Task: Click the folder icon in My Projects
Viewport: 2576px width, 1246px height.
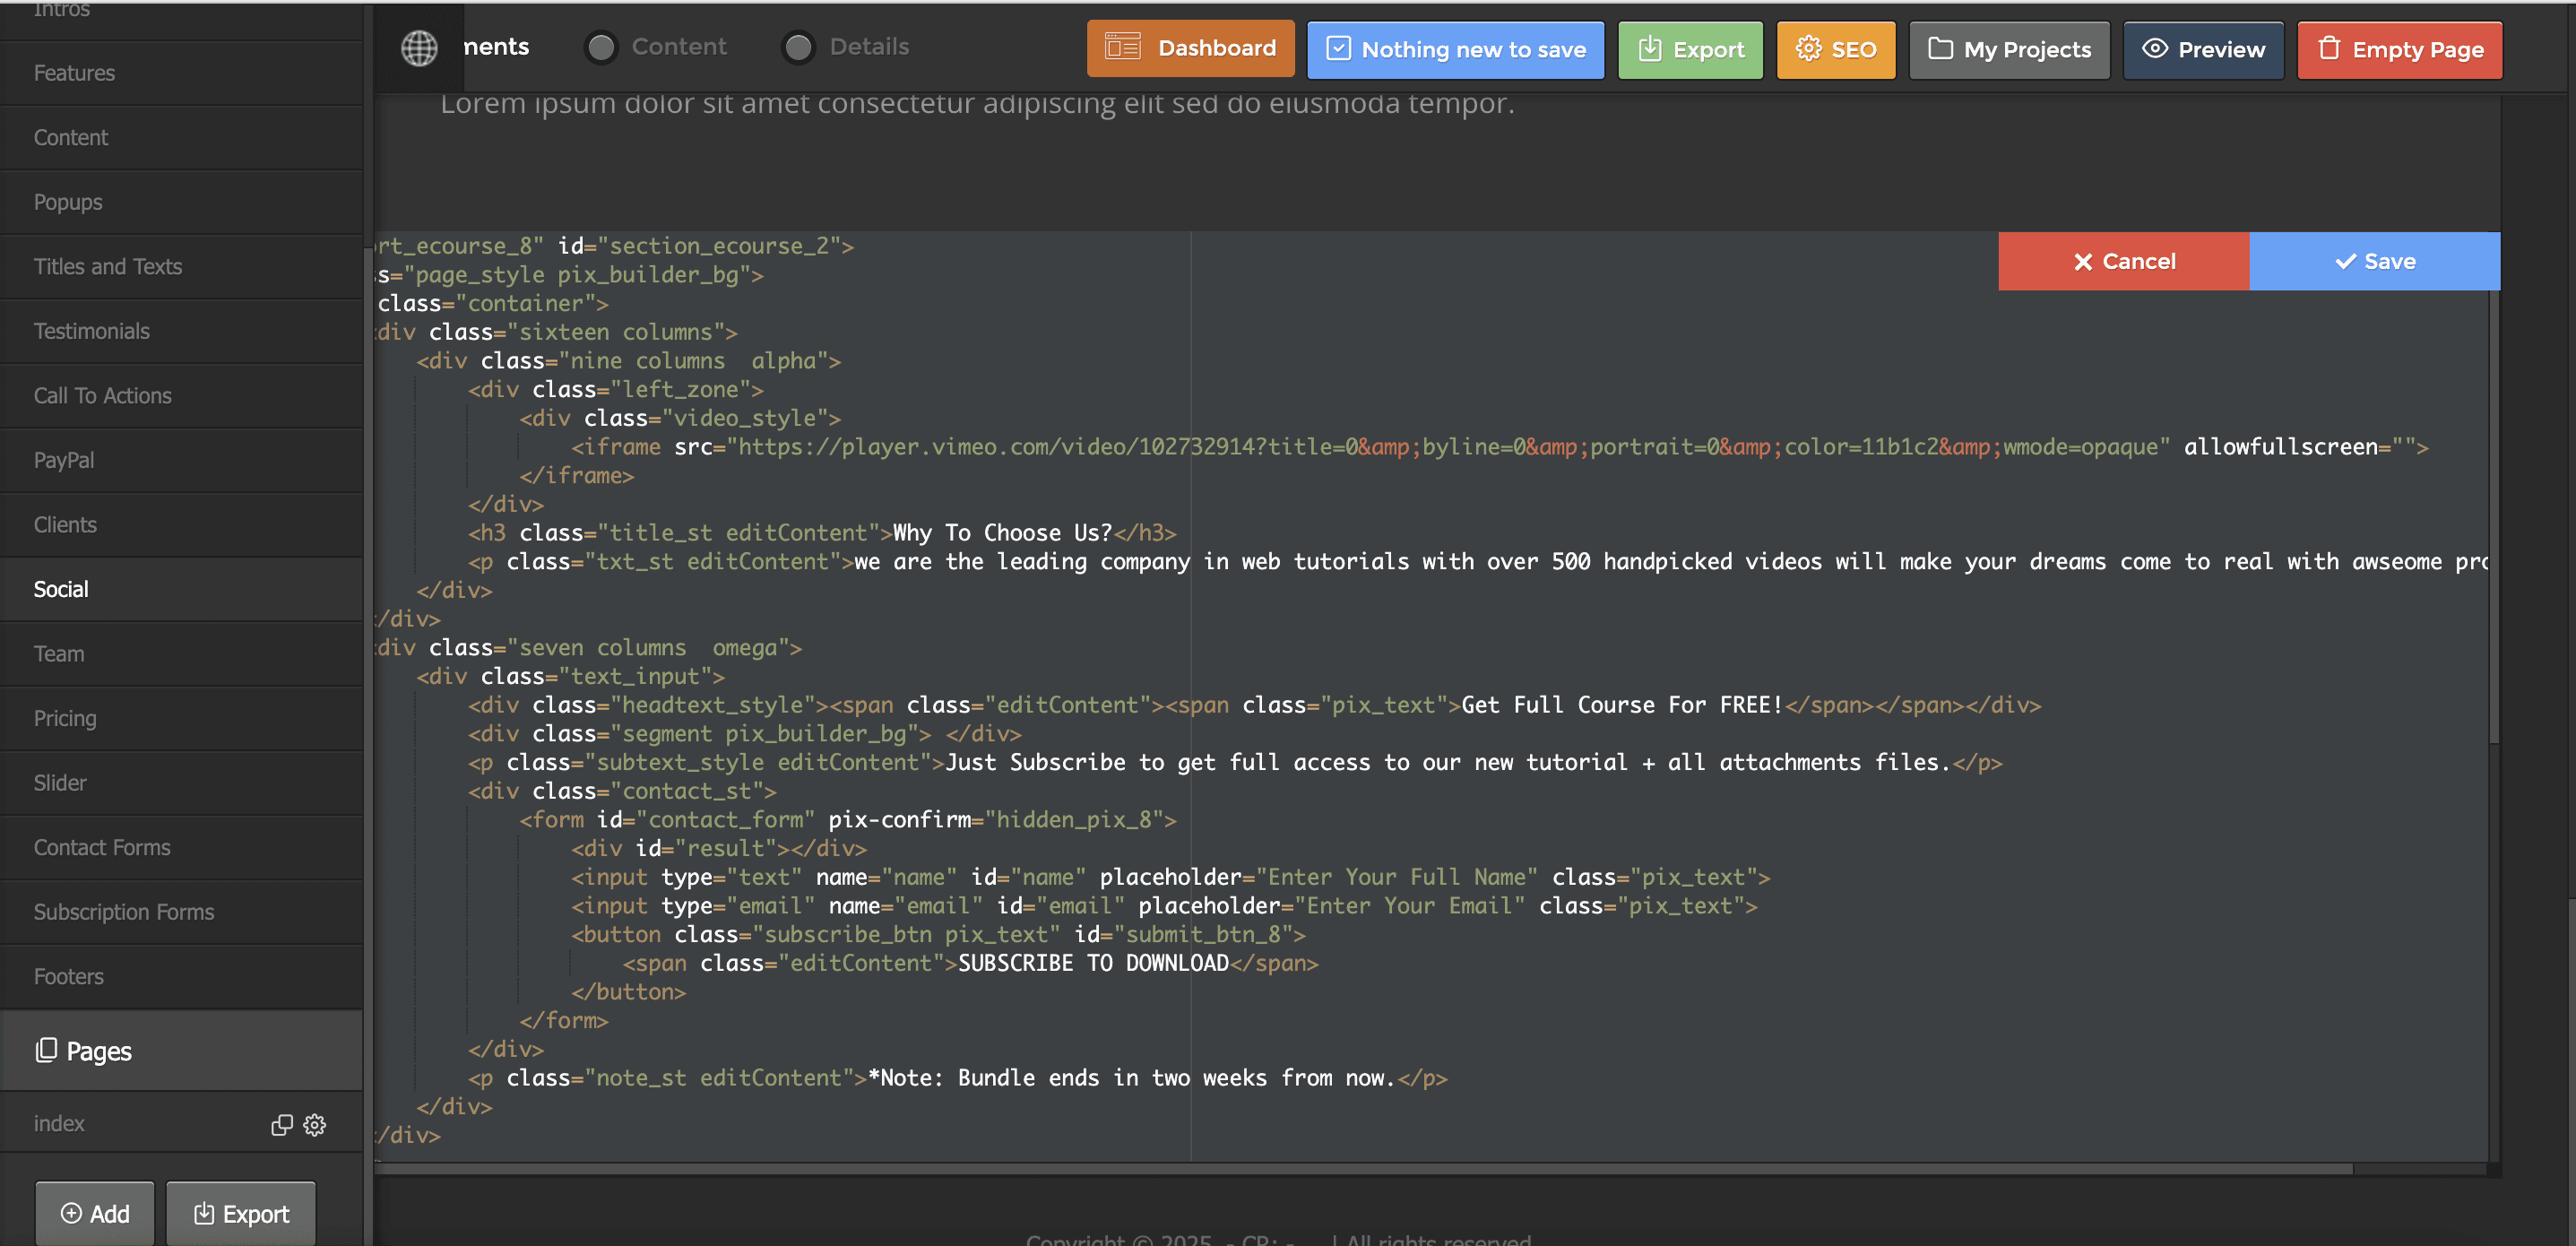Action: 1940,49
